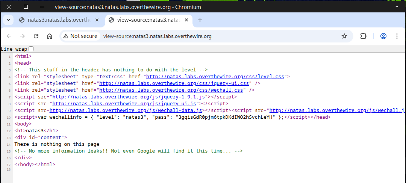Open the Extensions puzzle-piece icon
This screenshot has width=406, height=183.
363,36
